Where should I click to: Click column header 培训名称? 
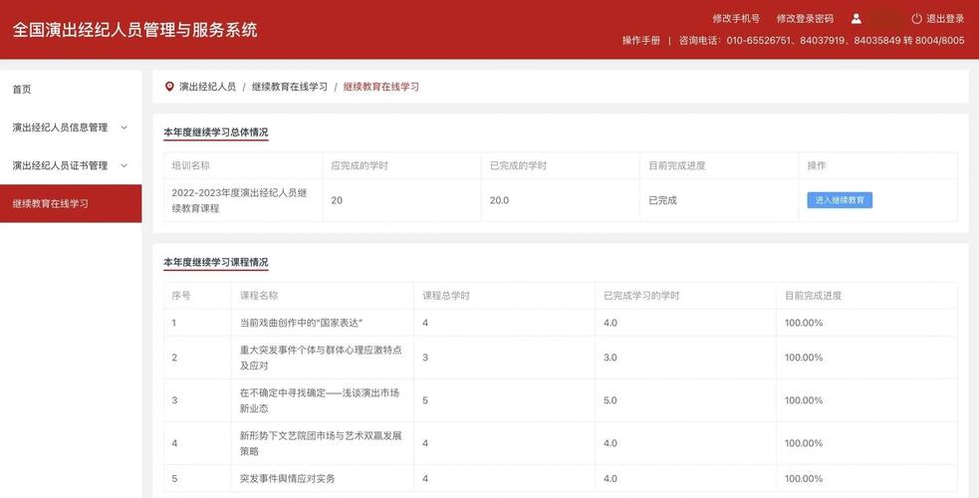pos(191,165)
